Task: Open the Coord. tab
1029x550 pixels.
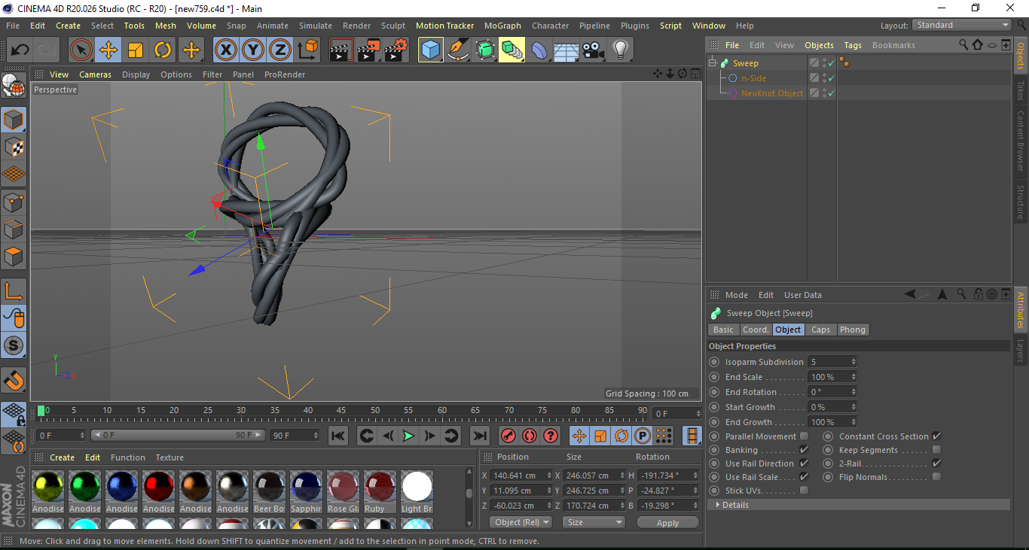Action: [756, 330]
